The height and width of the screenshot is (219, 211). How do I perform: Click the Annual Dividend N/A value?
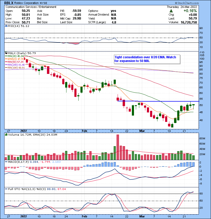tap(113, 15)
